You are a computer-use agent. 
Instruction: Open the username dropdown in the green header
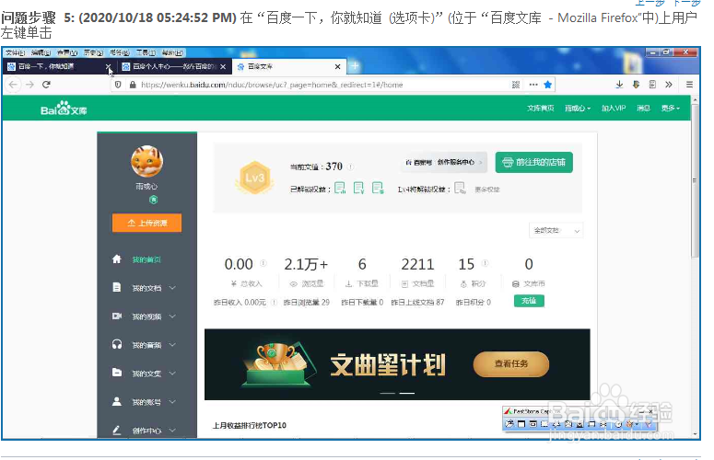578,109
